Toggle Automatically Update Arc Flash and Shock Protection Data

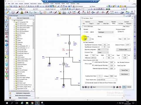[x=86, y=83]
